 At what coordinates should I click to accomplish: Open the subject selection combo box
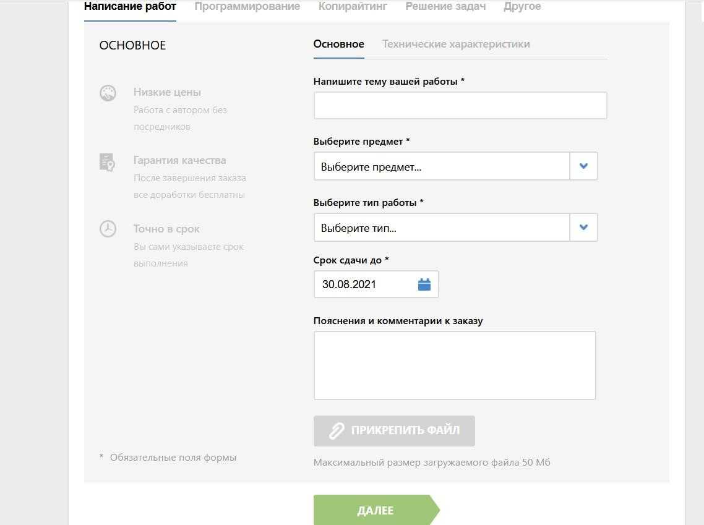(x=441, y=166)
